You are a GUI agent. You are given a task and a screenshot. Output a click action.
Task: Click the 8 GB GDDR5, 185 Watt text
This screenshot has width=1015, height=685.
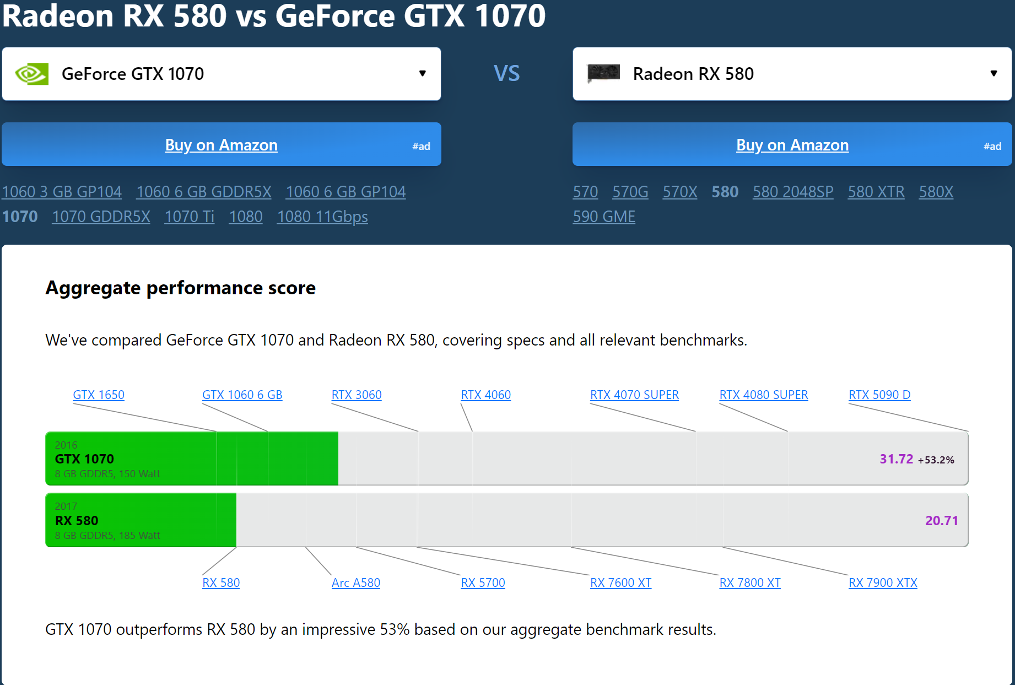coord(107,536)
